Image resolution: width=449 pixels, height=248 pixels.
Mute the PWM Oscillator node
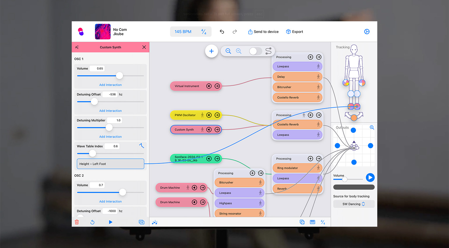point(209,115)
